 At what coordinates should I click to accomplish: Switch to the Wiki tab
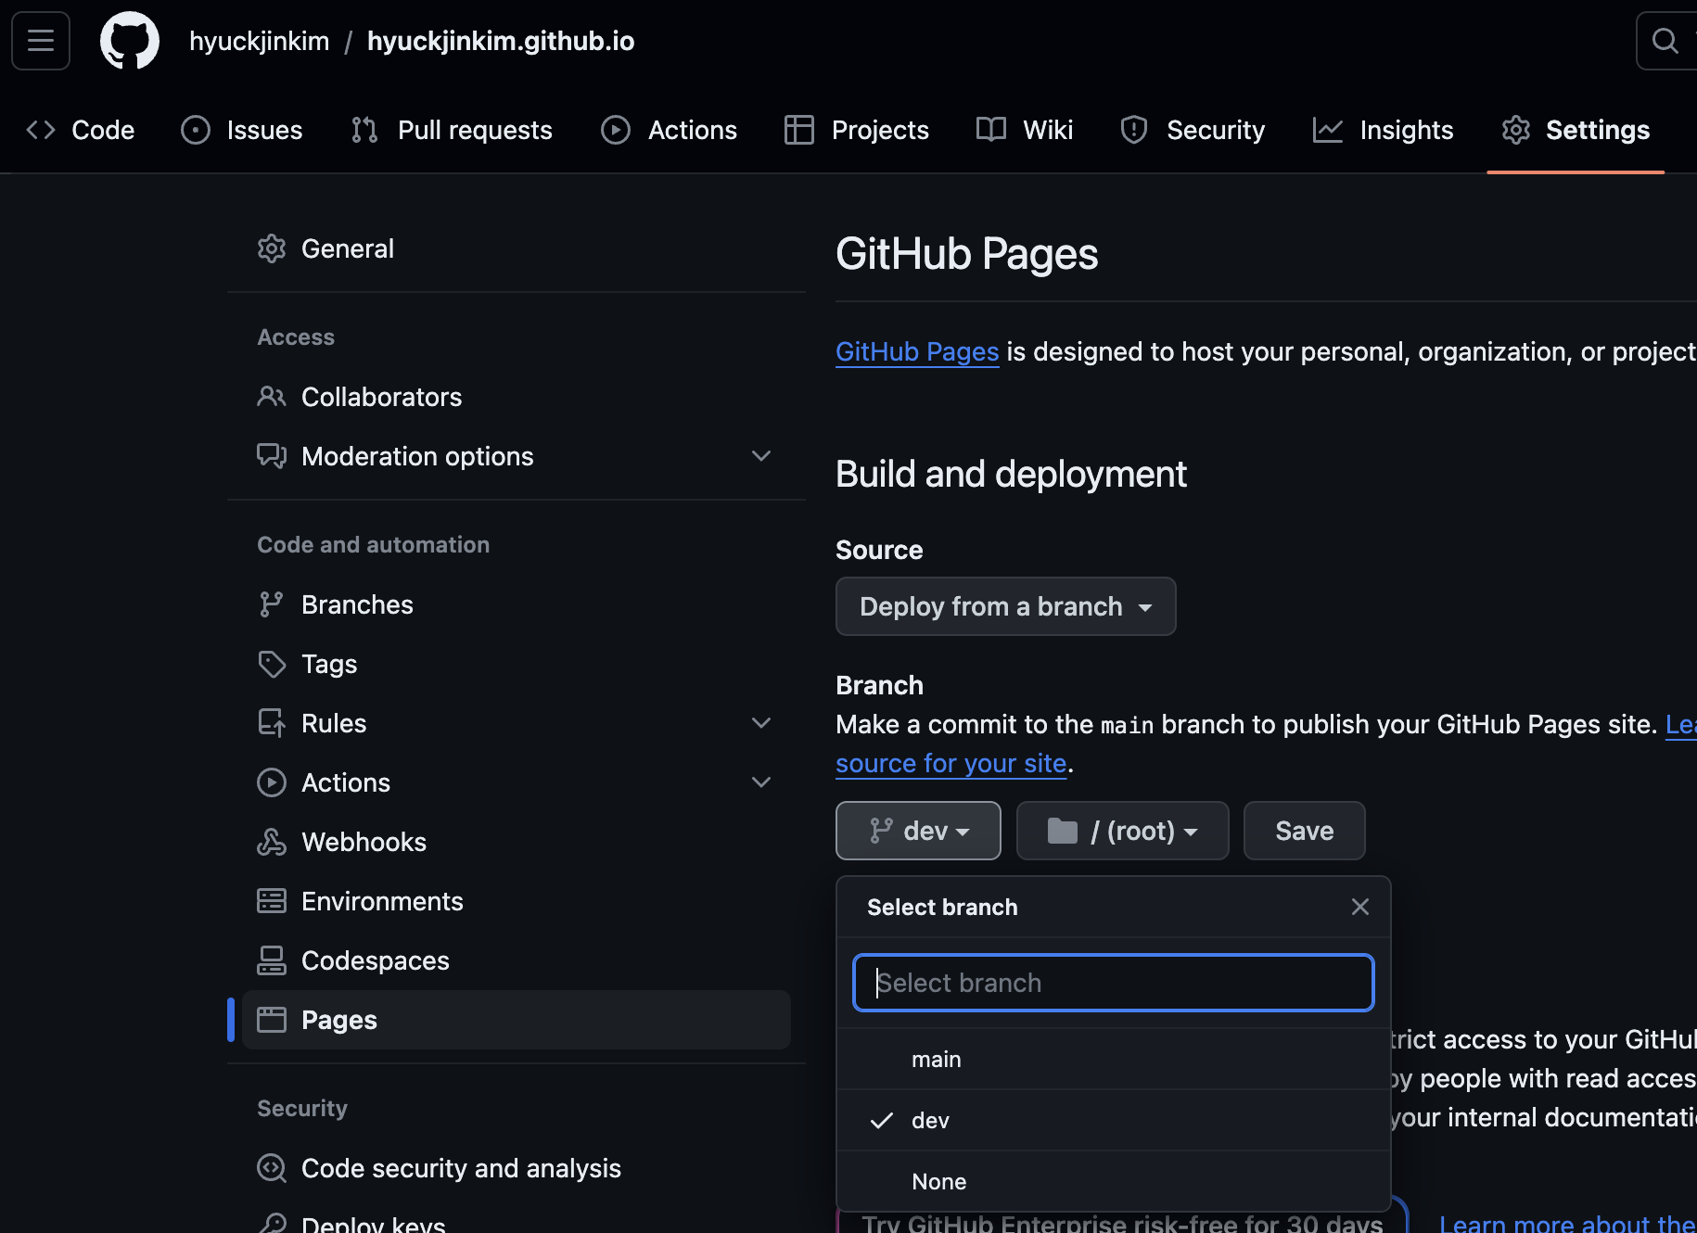[x=1025, y=130]
